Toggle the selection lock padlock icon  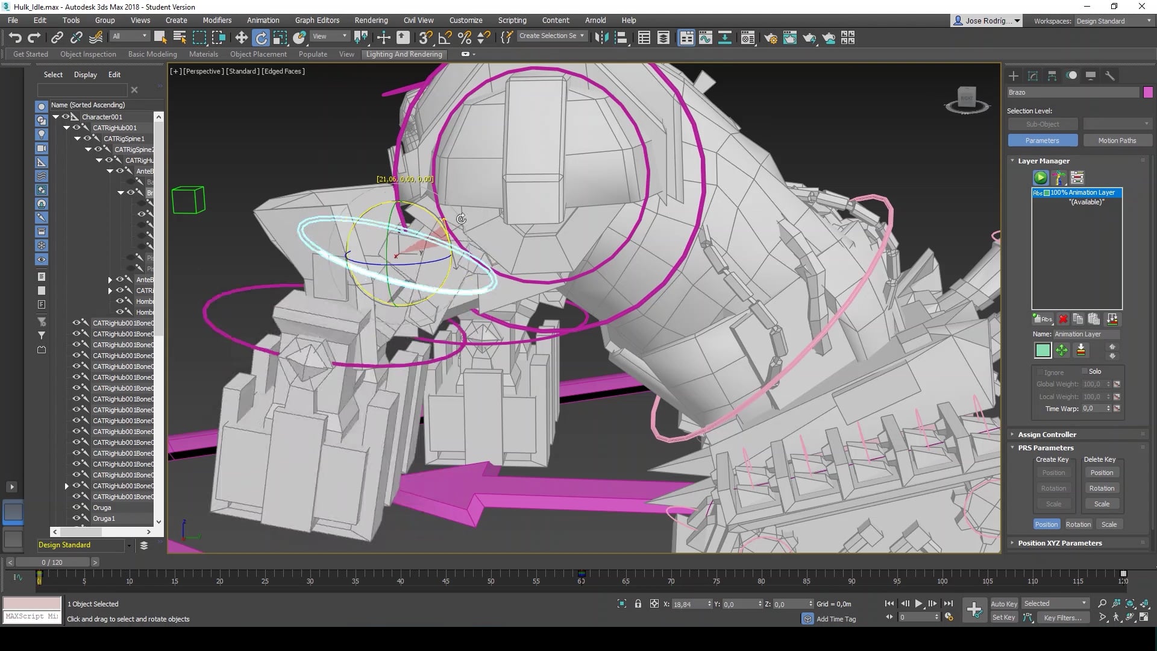coord(638,603)
